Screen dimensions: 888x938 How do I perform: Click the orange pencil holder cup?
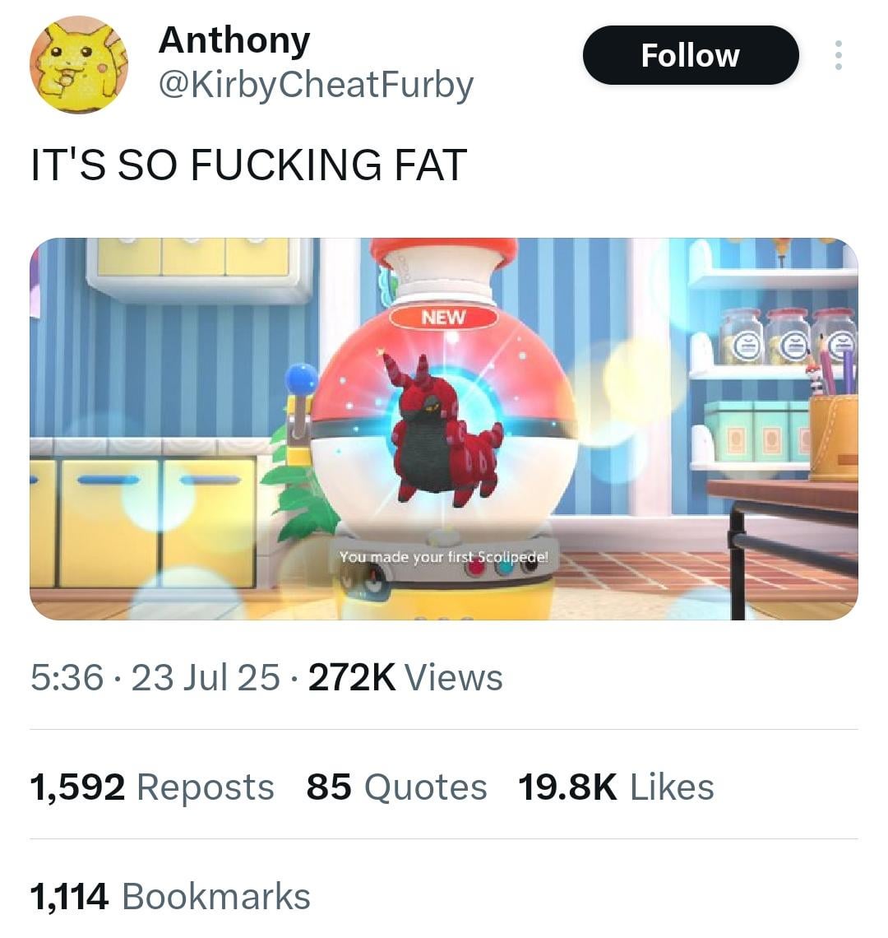pyautogui.click(x=834, y=437)
